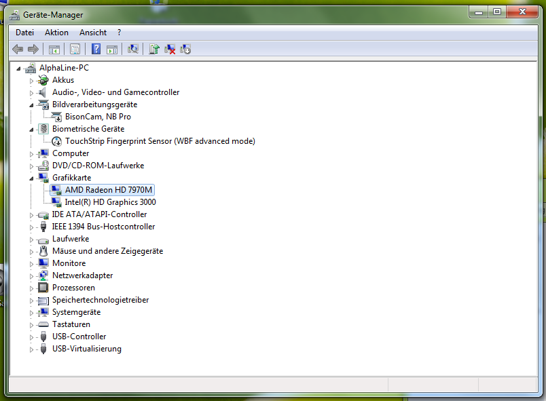Screen dimensions: 546x401
Task: Expand the Monitore category
Action: pos(31,264)
